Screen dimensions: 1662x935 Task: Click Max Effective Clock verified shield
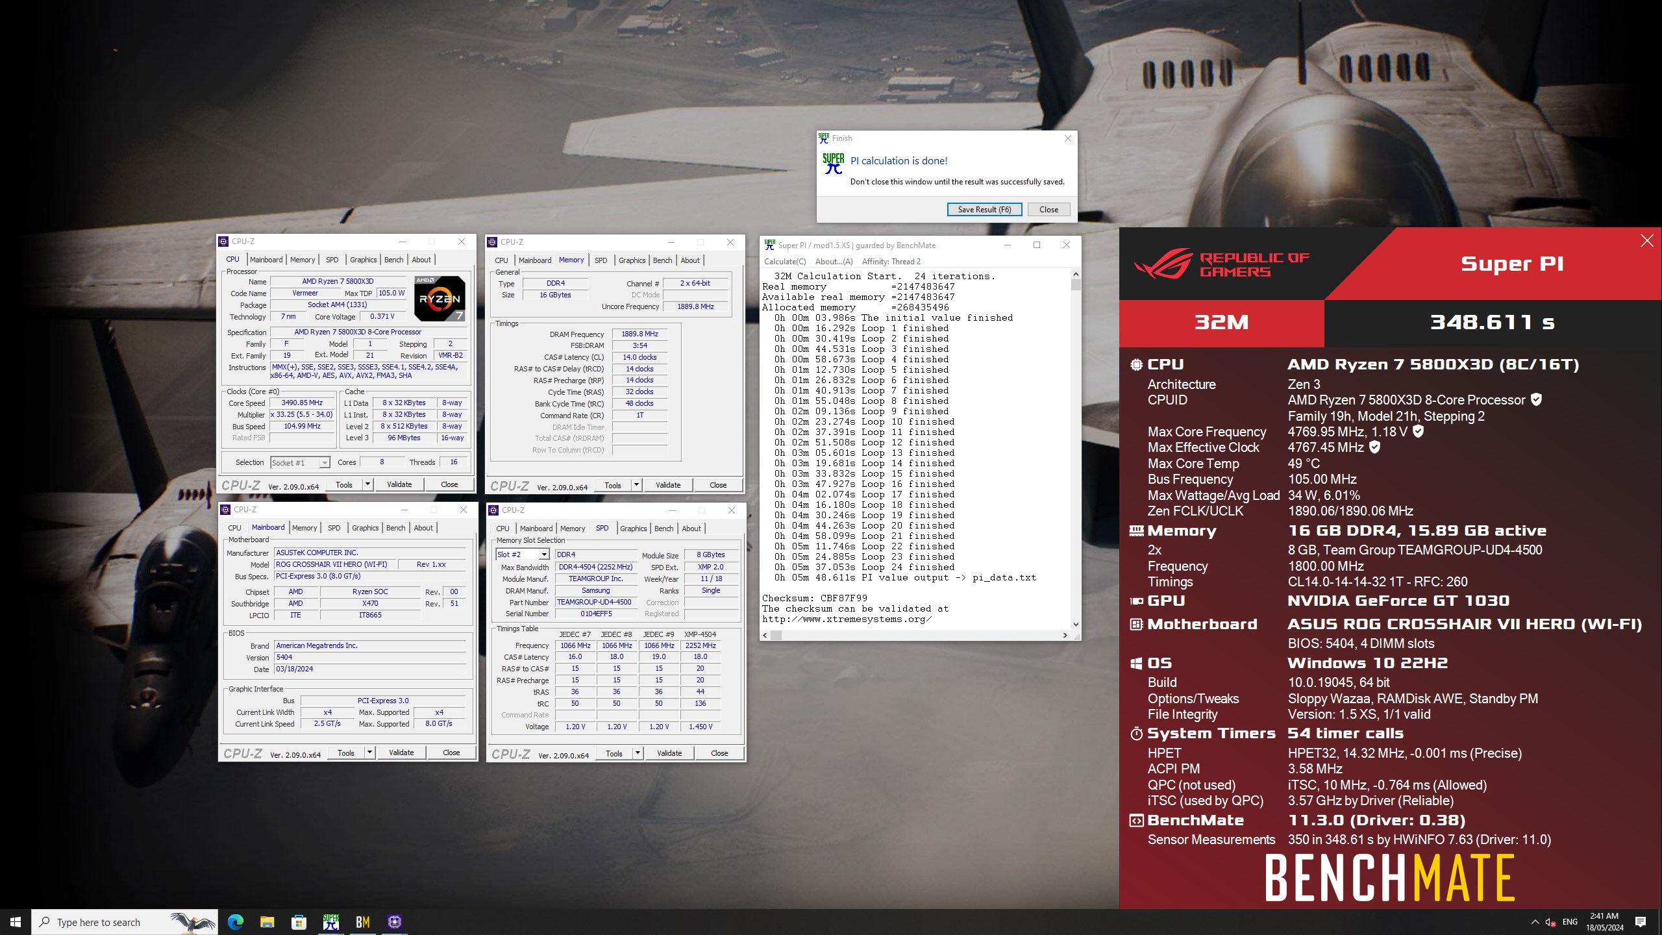1374,447
